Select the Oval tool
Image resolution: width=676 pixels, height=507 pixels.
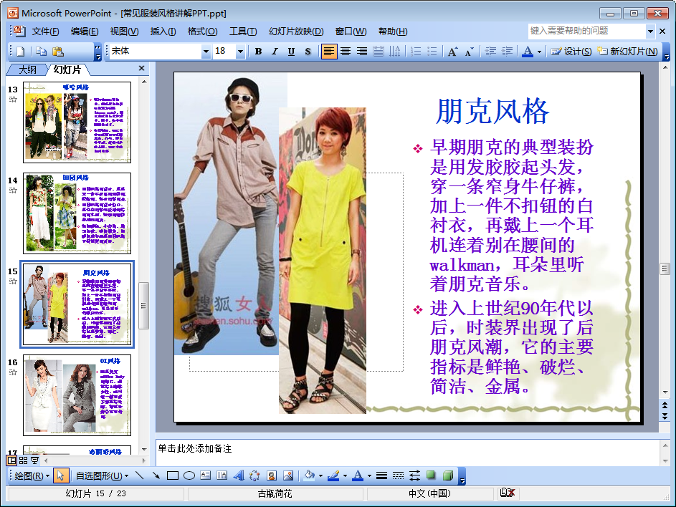[x=189, y=475]
